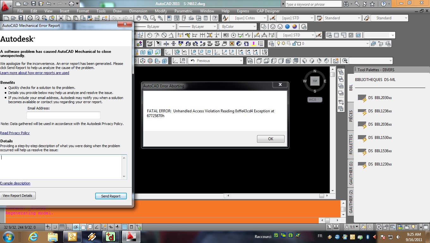Toggle Infer Constraints in status bar
430x243 pixels.
pos(48,227)
